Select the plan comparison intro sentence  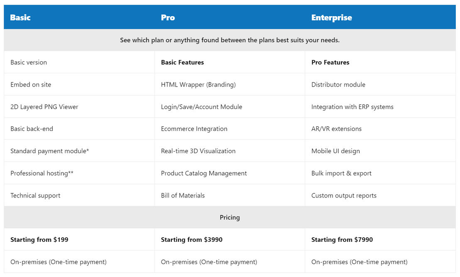pos(230,40)
